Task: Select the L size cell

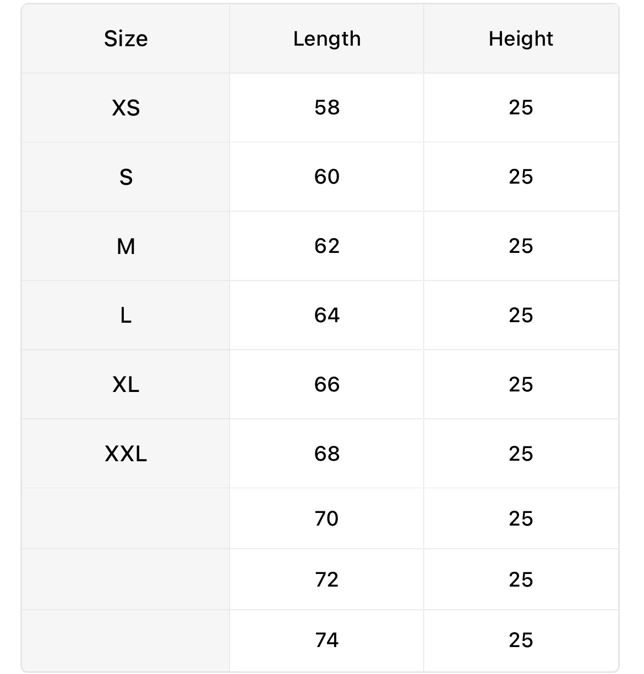Action: pyautogui.click(x=125, y=316)
